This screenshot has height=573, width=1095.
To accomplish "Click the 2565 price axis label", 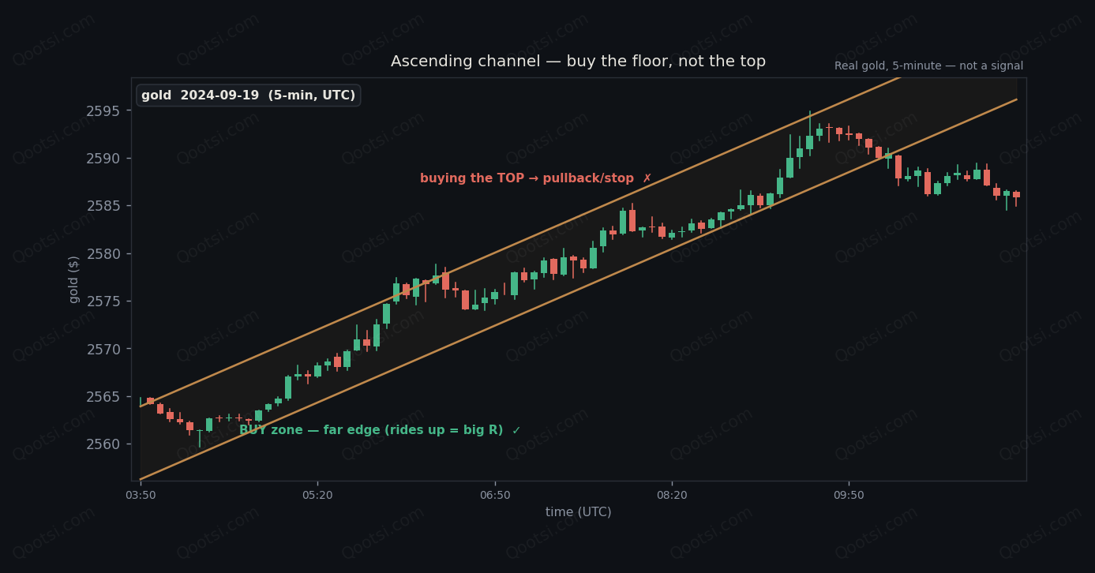I will 103,396.
